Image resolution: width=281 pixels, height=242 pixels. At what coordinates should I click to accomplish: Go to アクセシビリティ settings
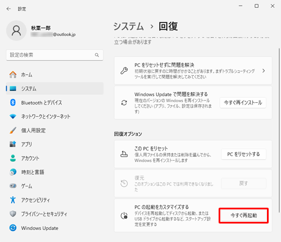click(55, 200)
